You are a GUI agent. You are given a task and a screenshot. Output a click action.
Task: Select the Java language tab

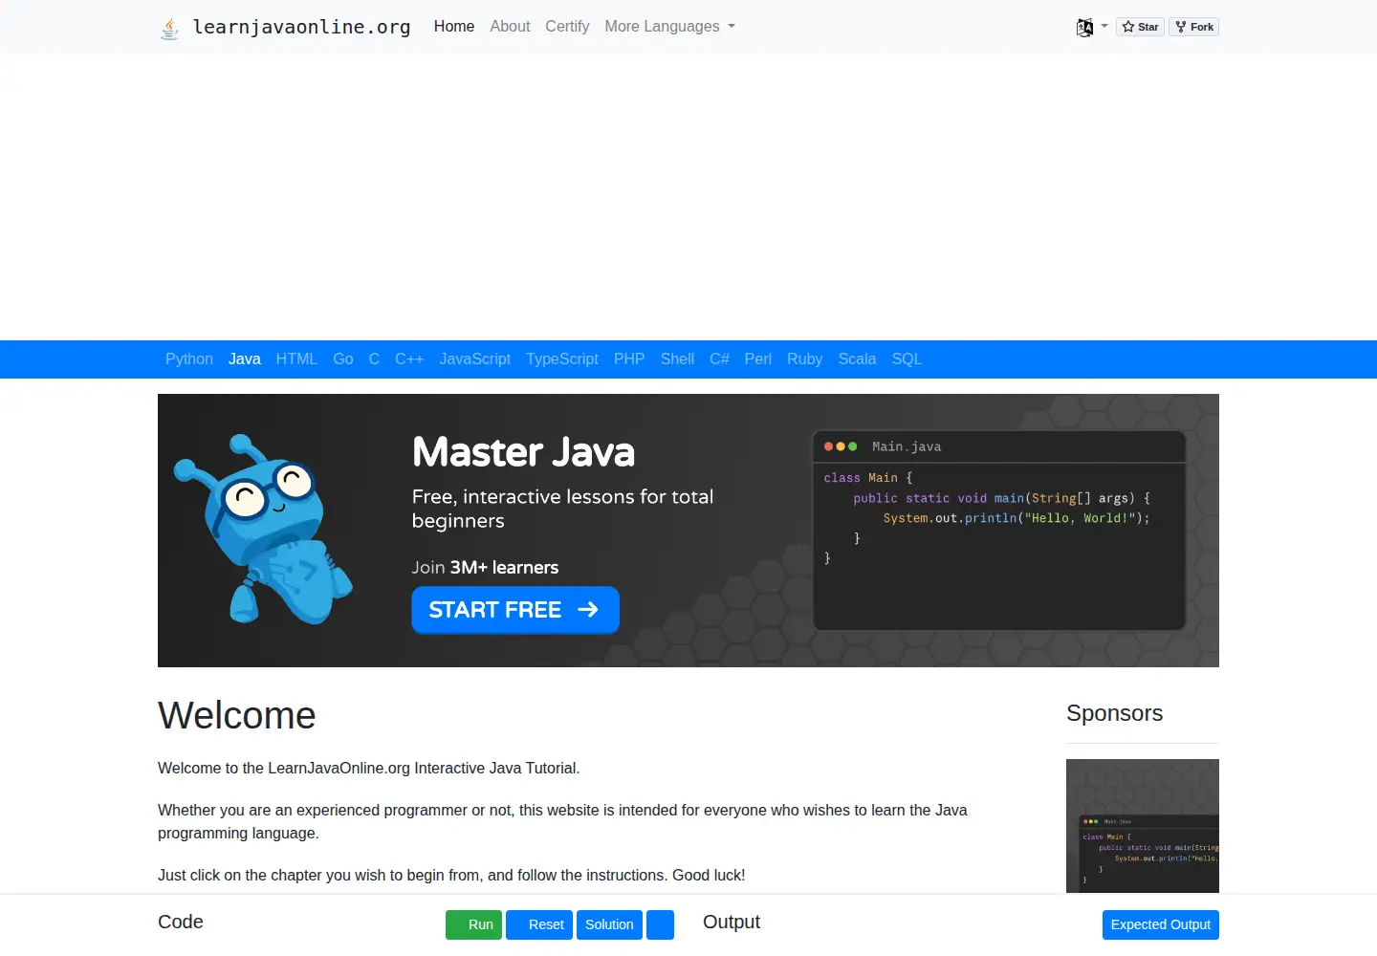[x=245, y=359]
